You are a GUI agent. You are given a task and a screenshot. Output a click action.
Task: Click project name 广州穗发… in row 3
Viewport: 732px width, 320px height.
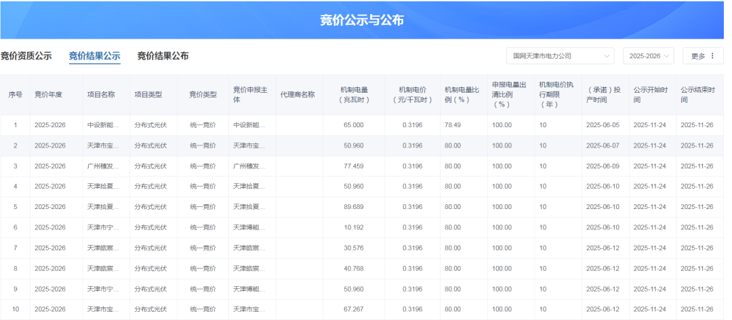coord(103,166)
